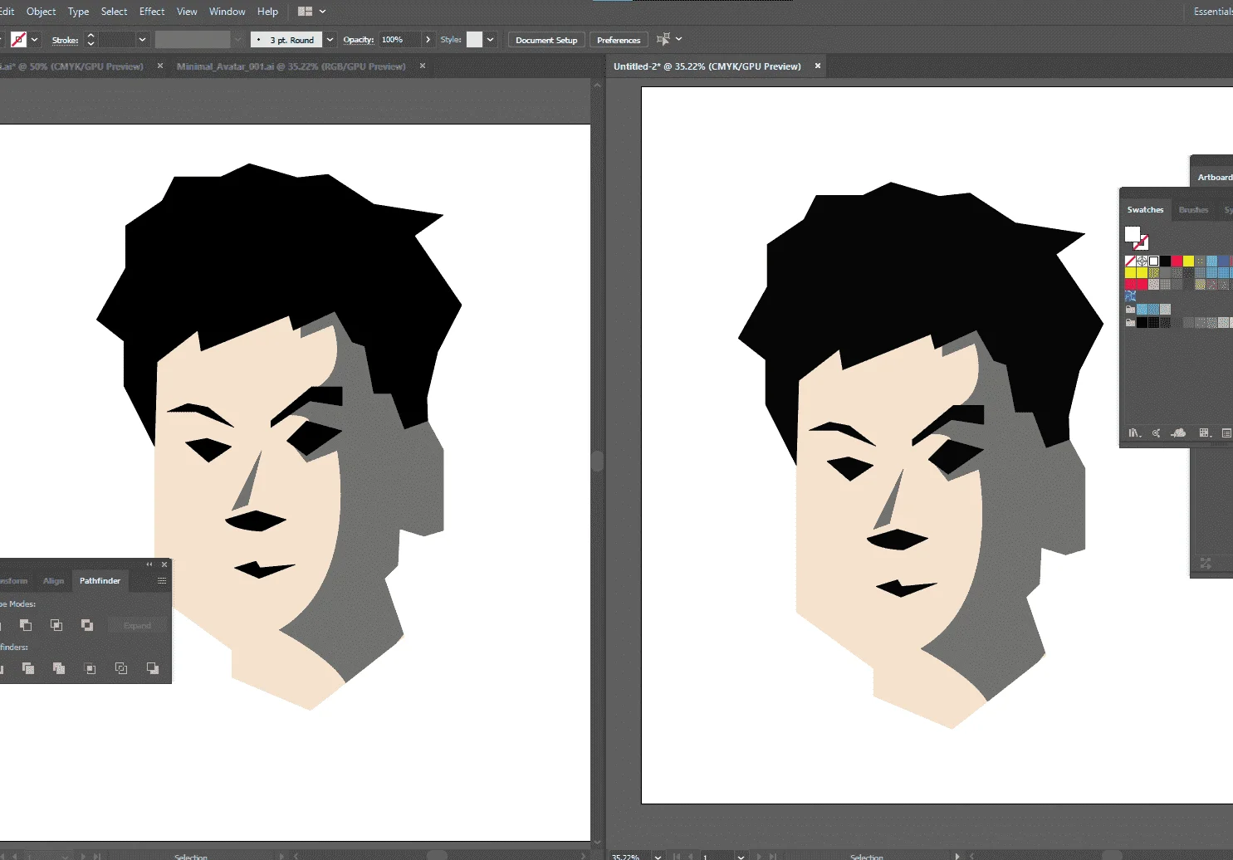Open the Type menu

(x=78, y=12)
